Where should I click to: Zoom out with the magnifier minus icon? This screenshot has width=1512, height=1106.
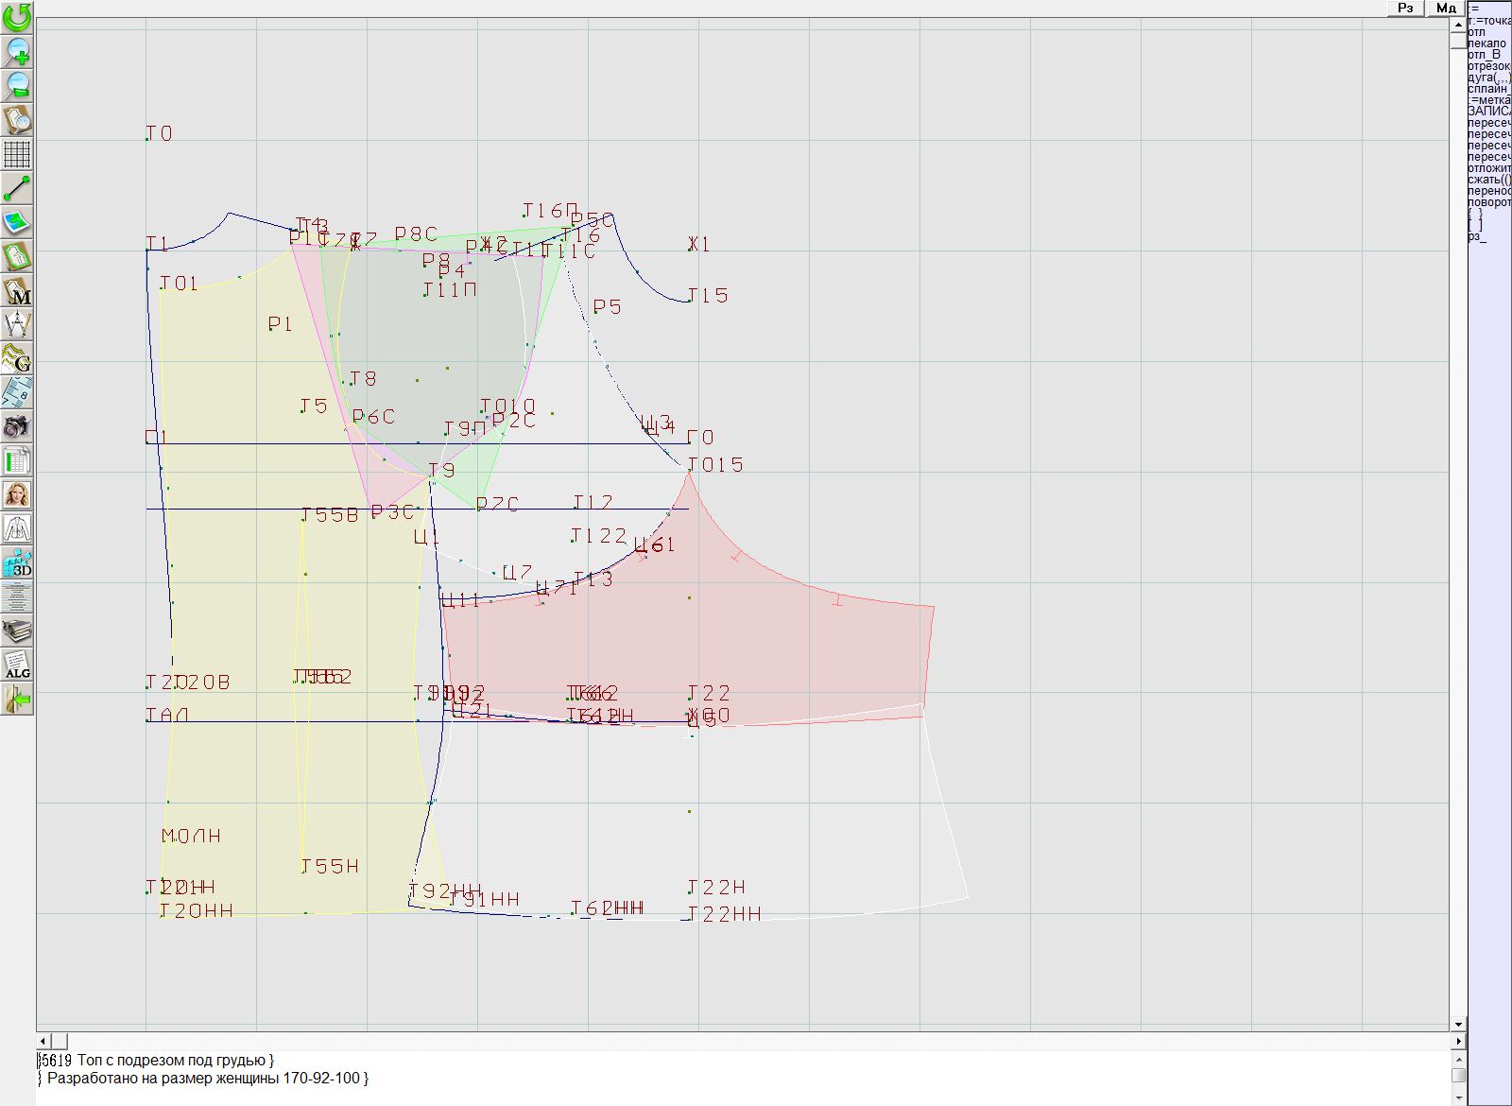(x=17, y=85)
